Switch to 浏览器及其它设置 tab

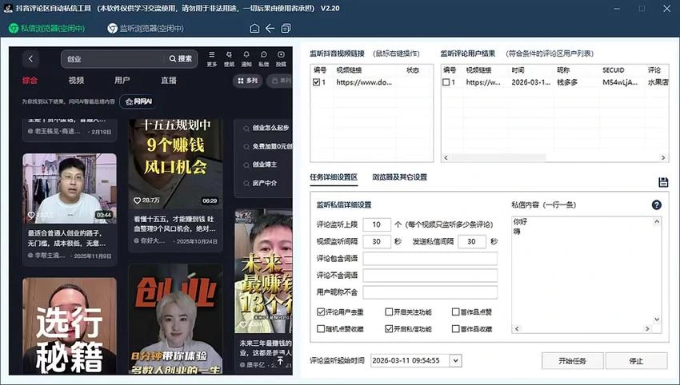pyautogui.click(x=399, y=177)
